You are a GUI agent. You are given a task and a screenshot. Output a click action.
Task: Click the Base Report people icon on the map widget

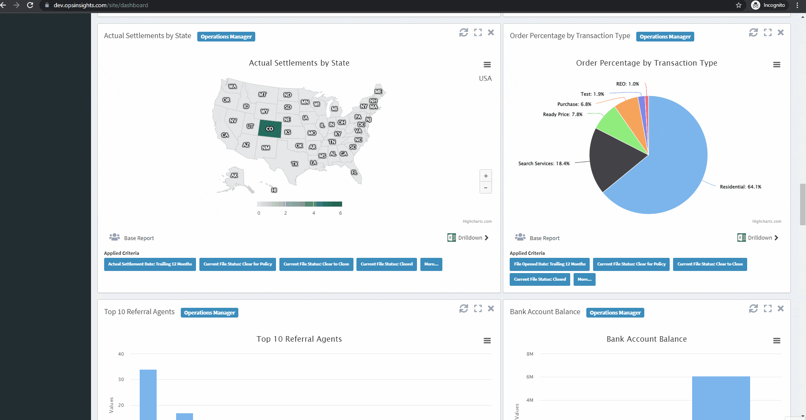click(x=114, y=237)
